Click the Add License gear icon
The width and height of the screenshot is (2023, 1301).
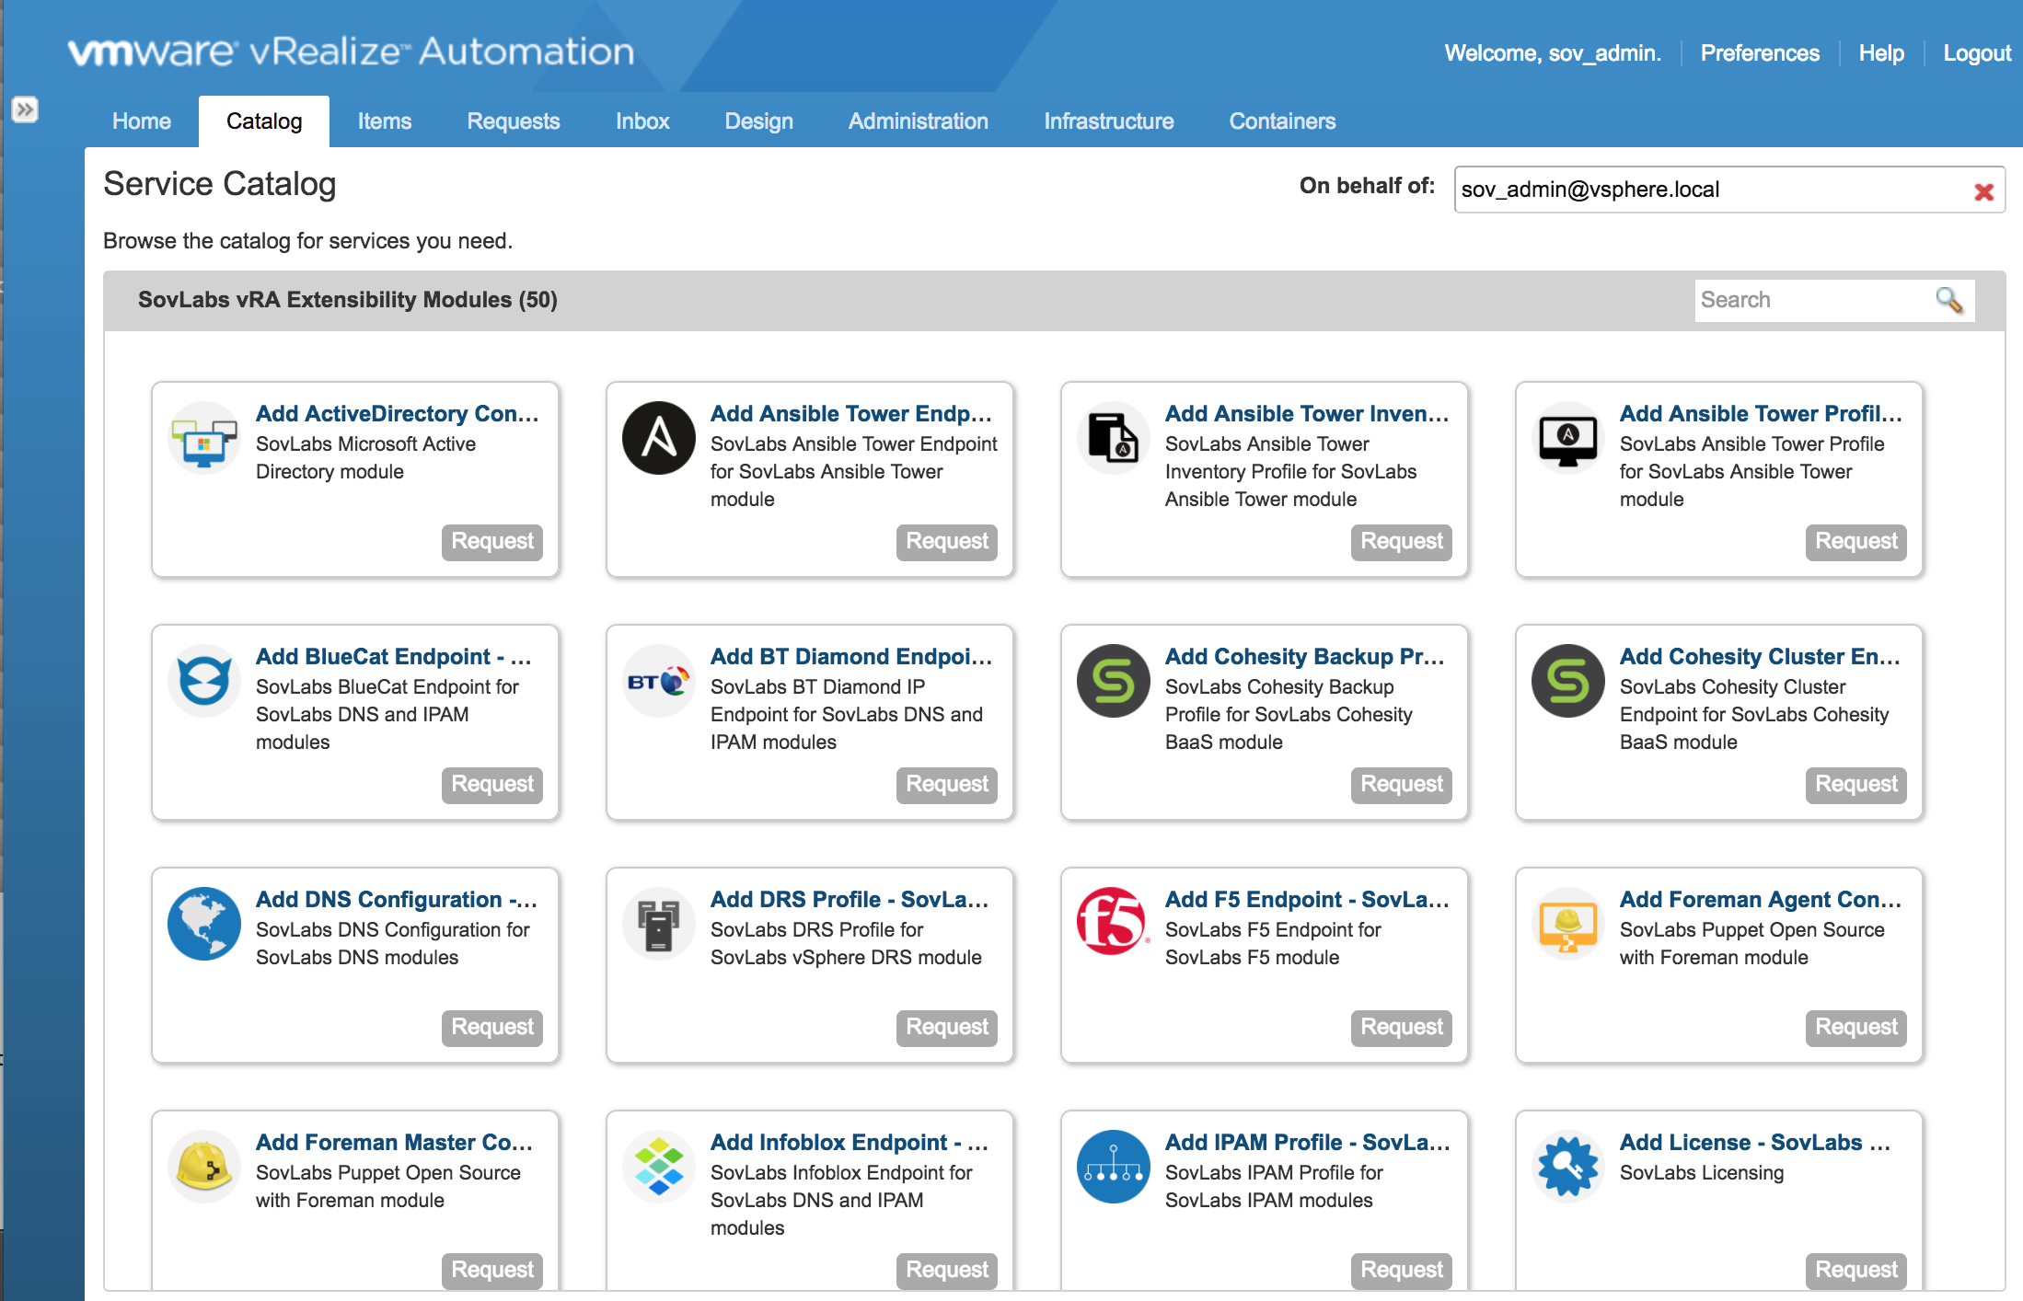pos(1568,1167)
